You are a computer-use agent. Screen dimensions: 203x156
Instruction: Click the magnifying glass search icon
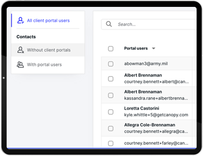tap(109, 24)
